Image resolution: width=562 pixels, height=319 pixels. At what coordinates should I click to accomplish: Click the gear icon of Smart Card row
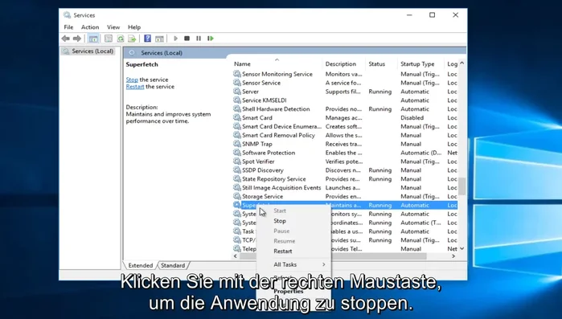click(x=237, y=117)
